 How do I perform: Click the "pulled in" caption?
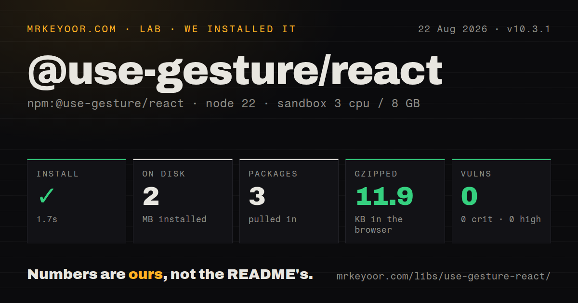(273, 219)
